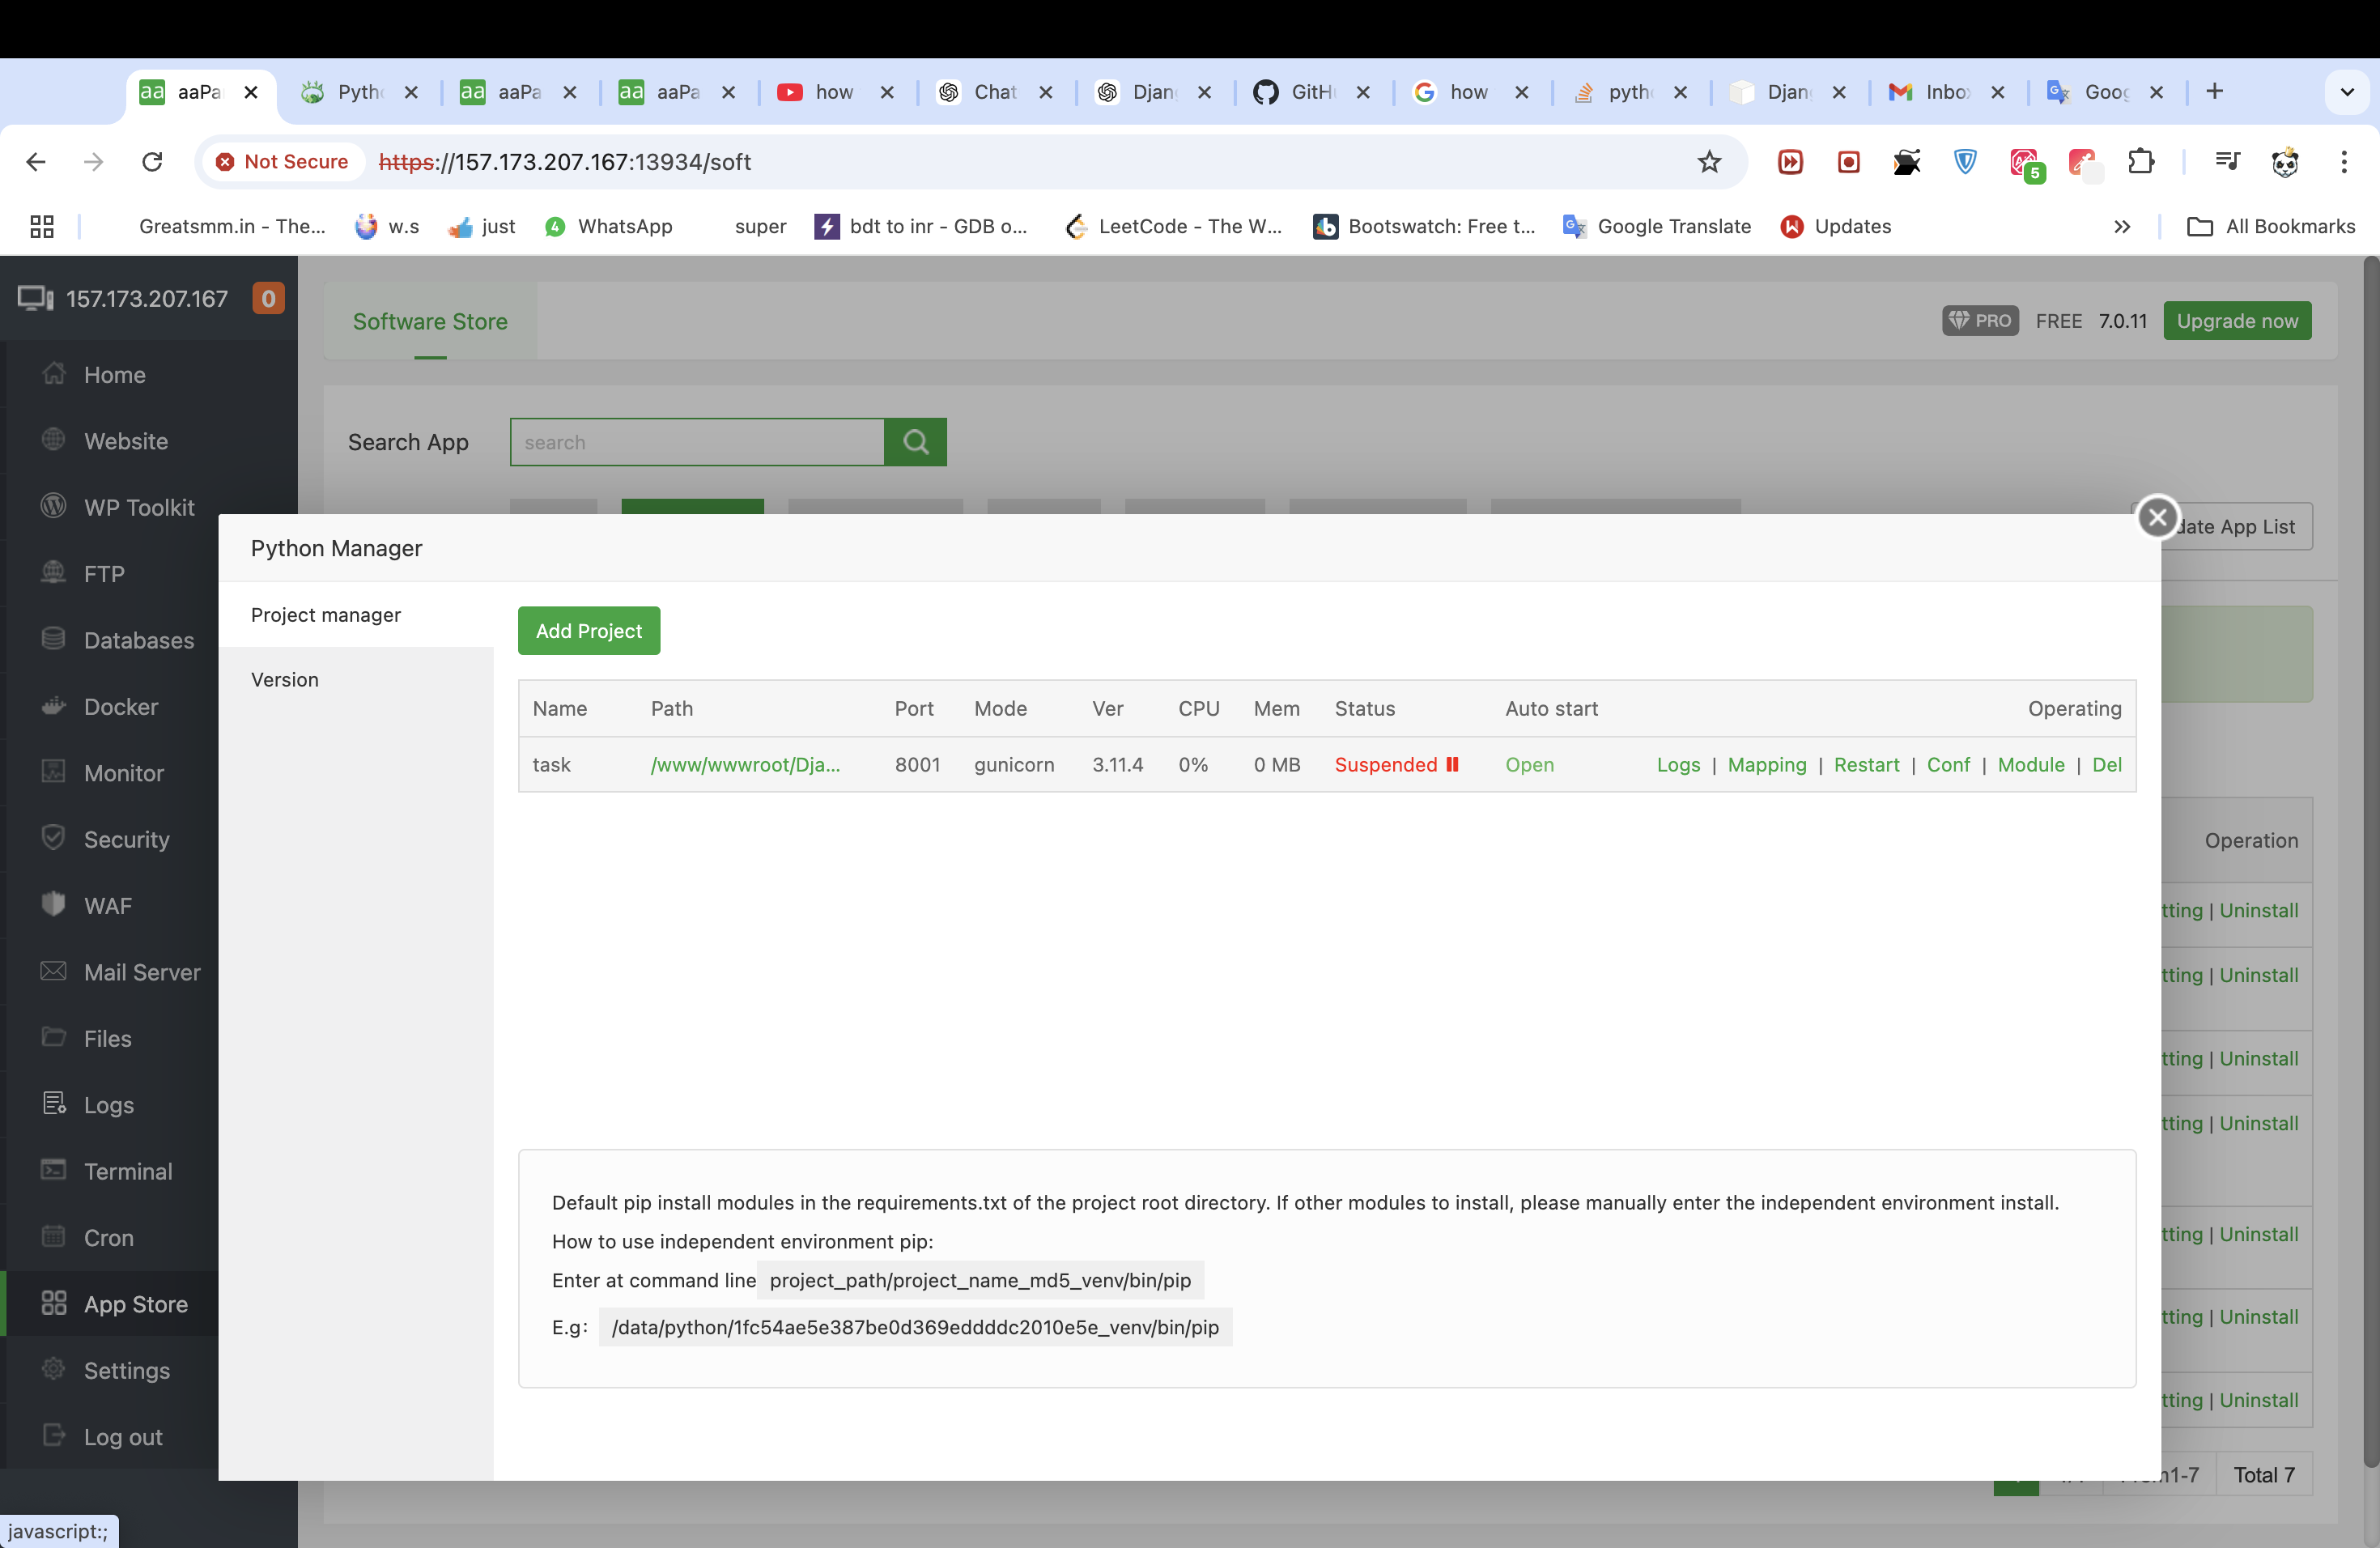The image size is (2380, 1548).
Task: Reload the page using refresh icon
Action: [x=152, y=162]
